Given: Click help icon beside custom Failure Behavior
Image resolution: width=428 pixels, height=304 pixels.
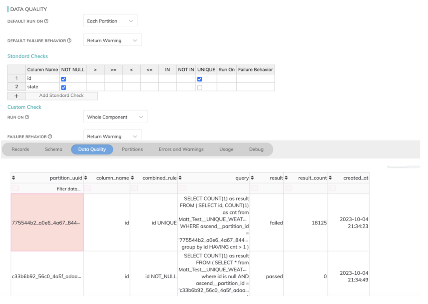Looking at the screenshot, I should pos(50,137).
